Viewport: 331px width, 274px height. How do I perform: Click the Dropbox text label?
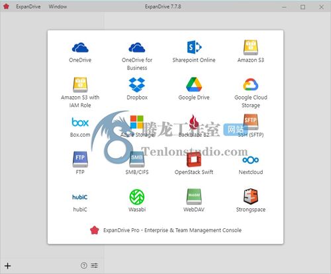click(x=137, y=98)
